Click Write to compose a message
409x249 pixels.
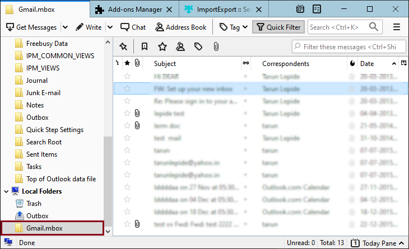point(89,27)
